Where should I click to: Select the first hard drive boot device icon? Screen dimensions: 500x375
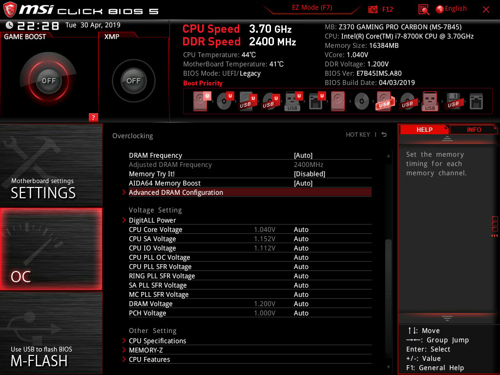200,102
